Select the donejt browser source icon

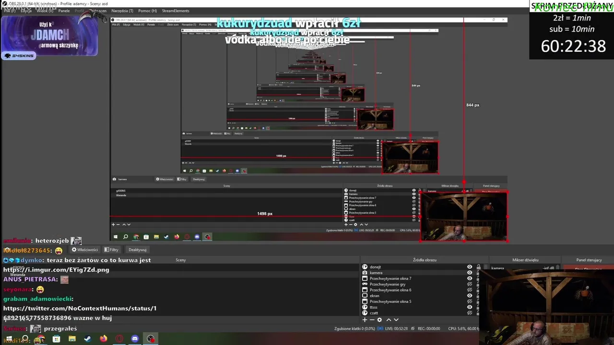(x=365, y=267)
